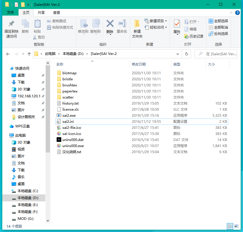The height and width of the screenshot is (232, 243).
Task: Click the Pin to Quick Access icon
Action: [x=11, y=24]
